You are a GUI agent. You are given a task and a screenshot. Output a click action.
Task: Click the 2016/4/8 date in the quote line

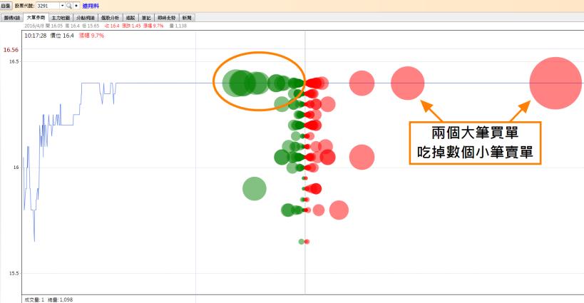34,26
